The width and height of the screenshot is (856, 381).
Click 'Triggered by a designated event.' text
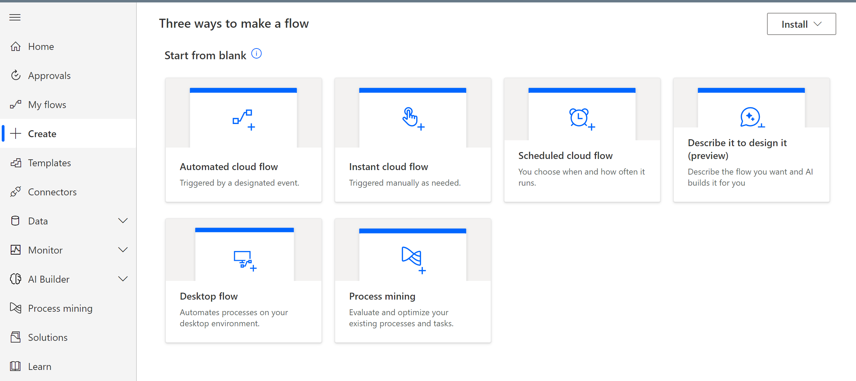tap(239, 183)
